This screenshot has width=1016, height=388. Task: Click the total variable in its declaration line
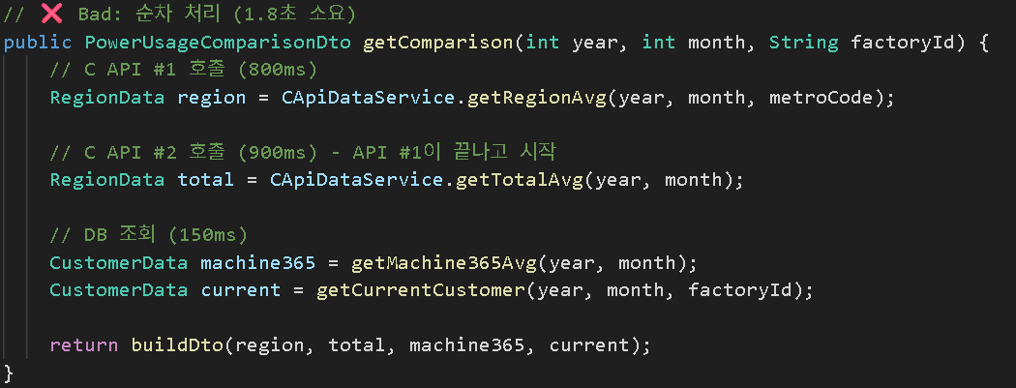206,180
